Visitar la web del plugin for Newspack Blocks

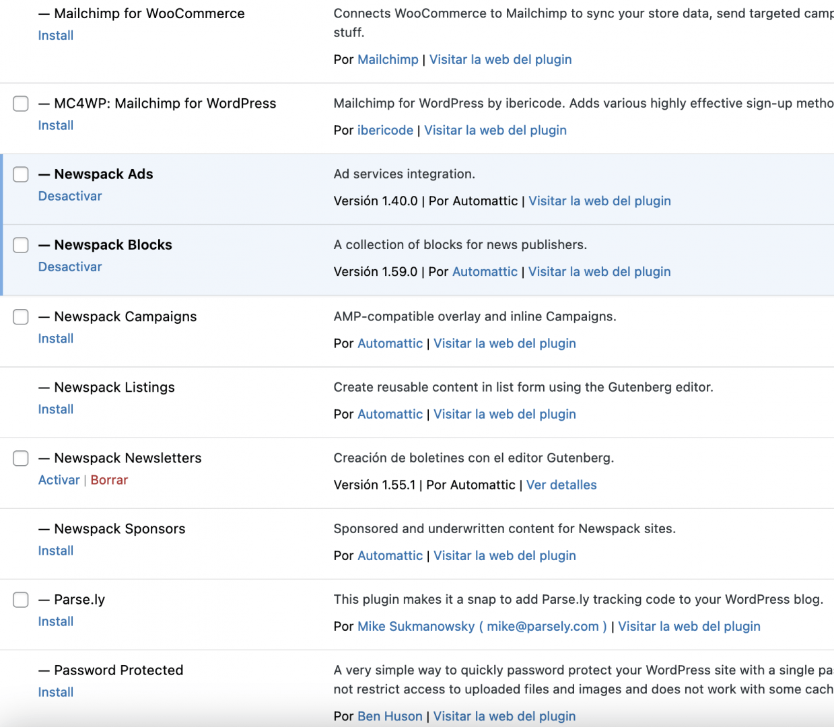(x=600, y=271)
